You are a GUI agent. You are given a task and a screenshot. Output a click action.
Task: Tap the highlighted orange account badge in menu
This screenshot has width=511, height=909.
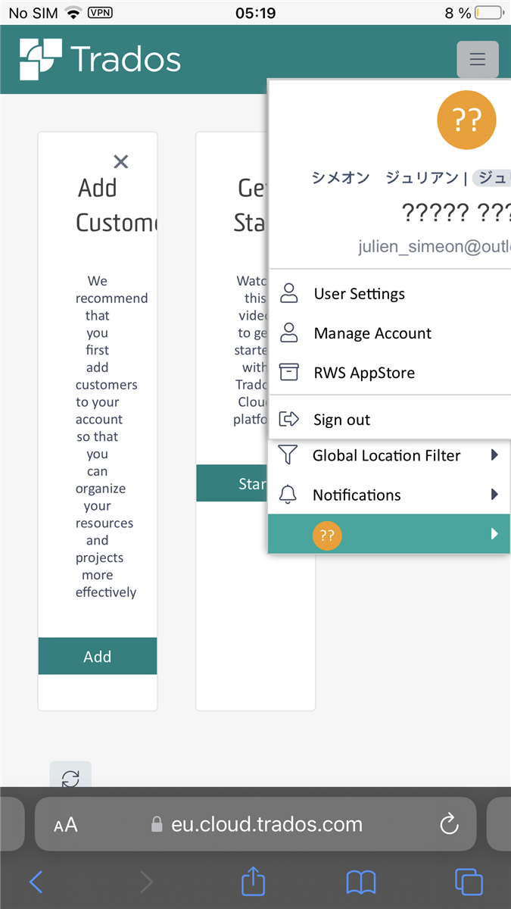pos(327,536)
